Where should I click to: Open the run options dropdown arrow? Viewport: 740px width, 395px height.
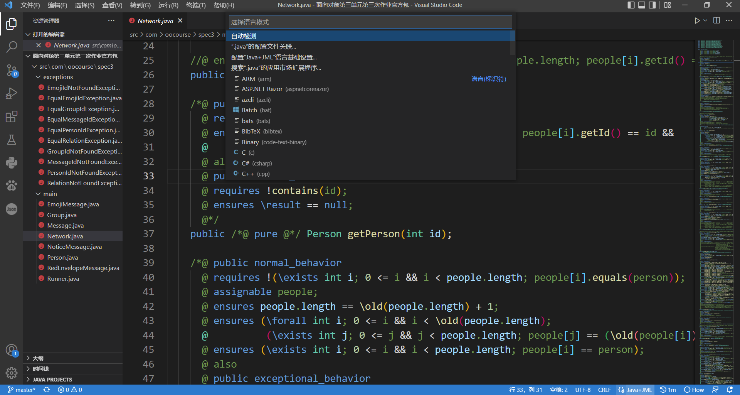pyautogui.click(x=705, y=21)
